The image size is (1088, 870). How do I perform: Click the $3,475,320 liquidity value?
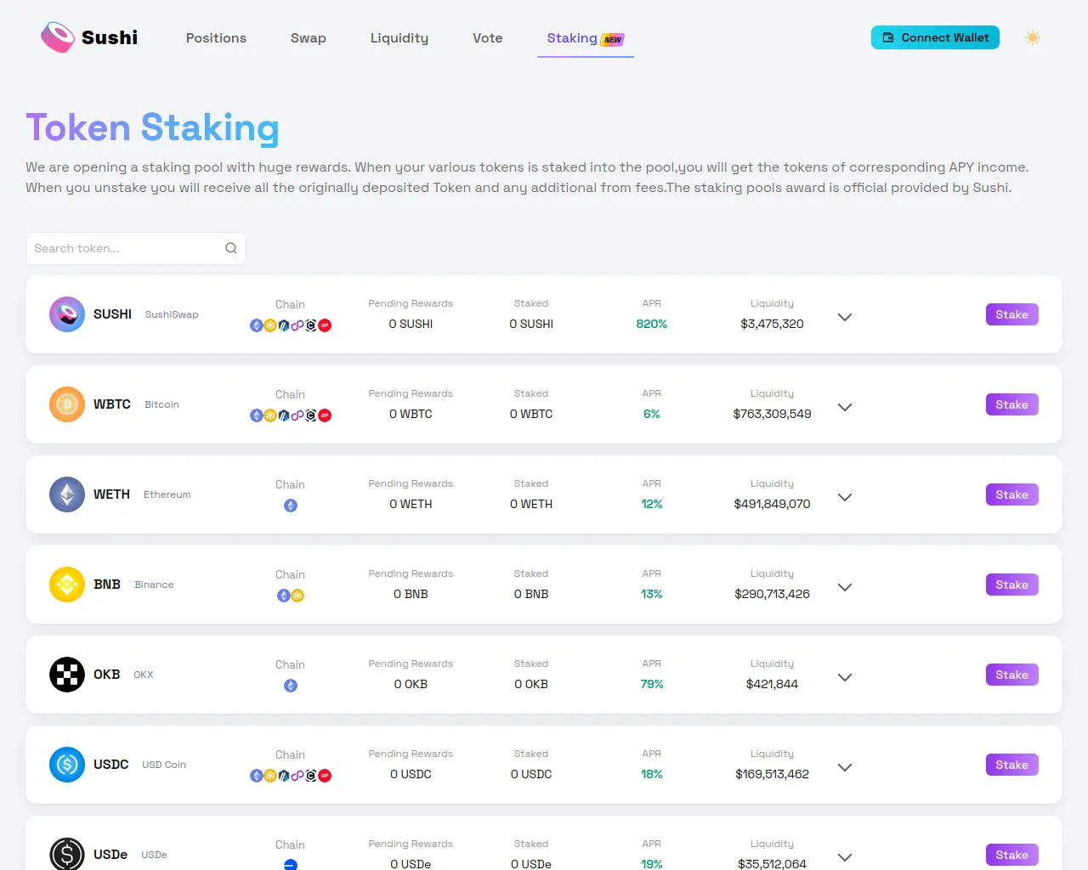(772, 324)
